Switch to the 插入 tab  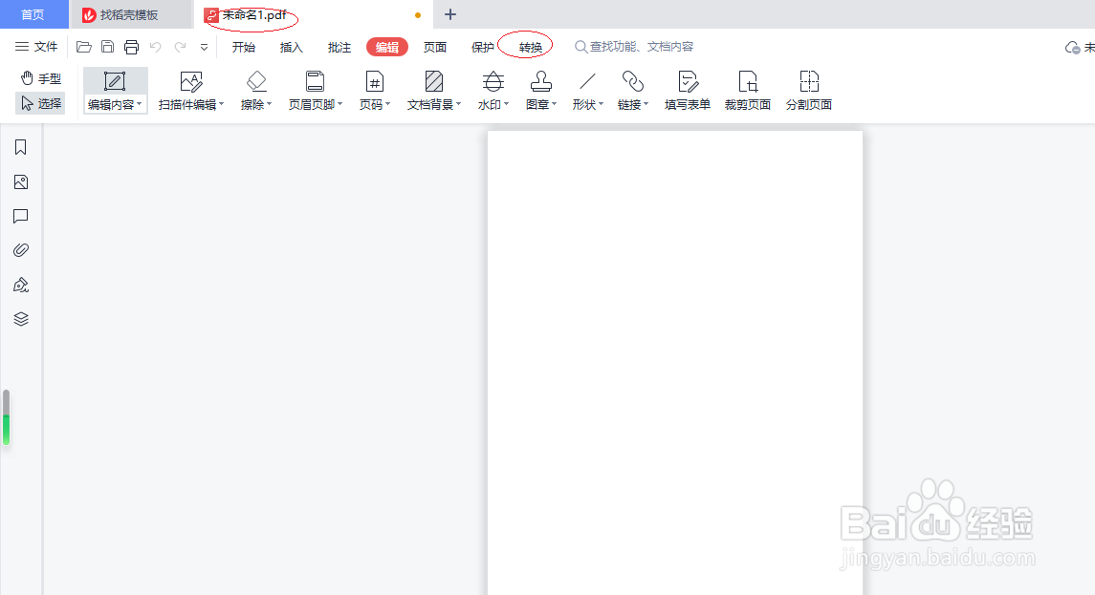(x=292, y=47)
